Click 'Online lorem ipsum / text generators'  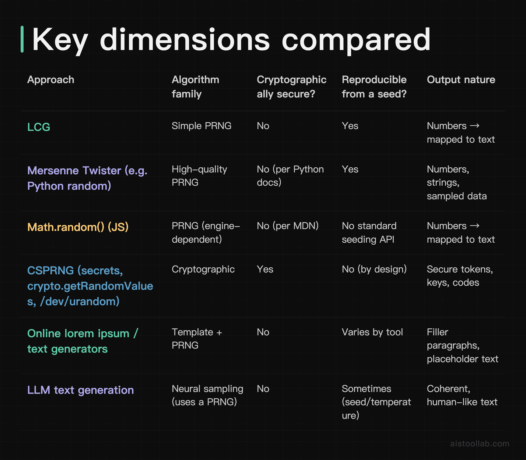tap(83, 341)
